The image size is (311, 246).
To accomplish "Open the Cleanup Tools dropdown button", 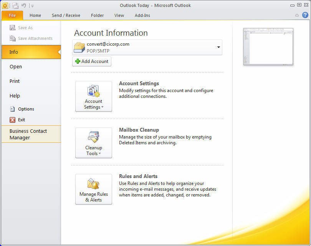I will point(94,143).
